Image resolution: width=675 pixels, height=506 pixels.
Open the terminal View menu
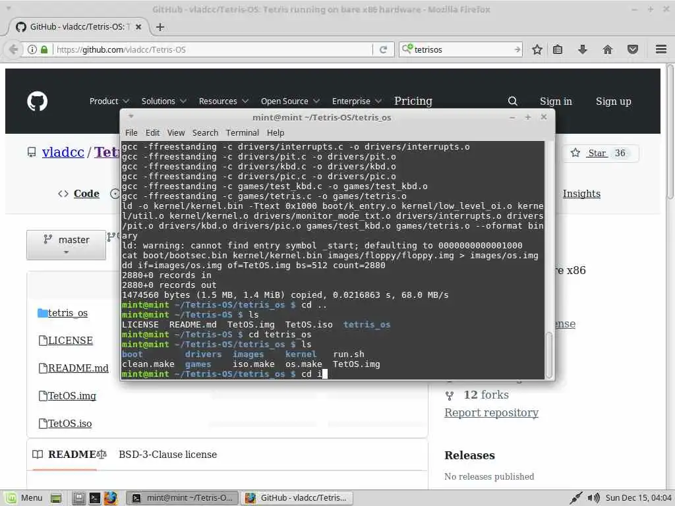click(175, 132)
